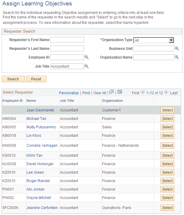Select button for Alic Jordan row
Viewport: 184px width, 215px height.
click(x=167, y=189)
